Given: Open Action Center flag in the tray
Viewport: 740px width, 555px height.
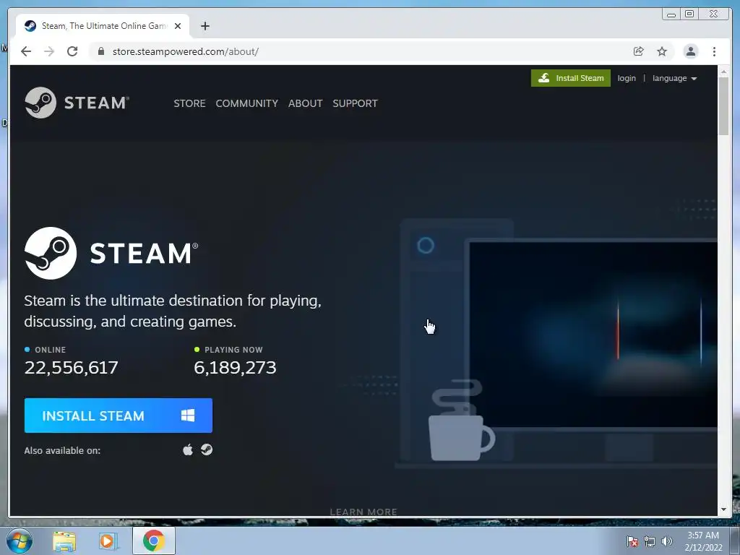Looking at the screenshot, I should click(632, 541).
